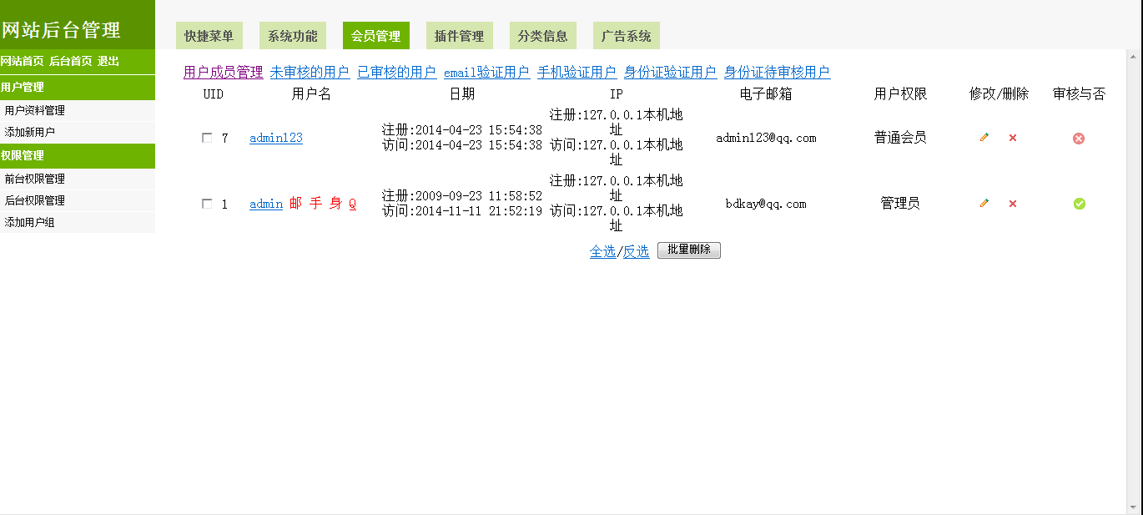This screenshot has width=1143, height=515.
Task: Click red delete X for admin123
Action: tap(1013, 138)
